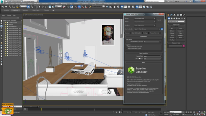Open the Hierarchy panel tab
This screenshot has height=116, width=206.
[174, 15]
